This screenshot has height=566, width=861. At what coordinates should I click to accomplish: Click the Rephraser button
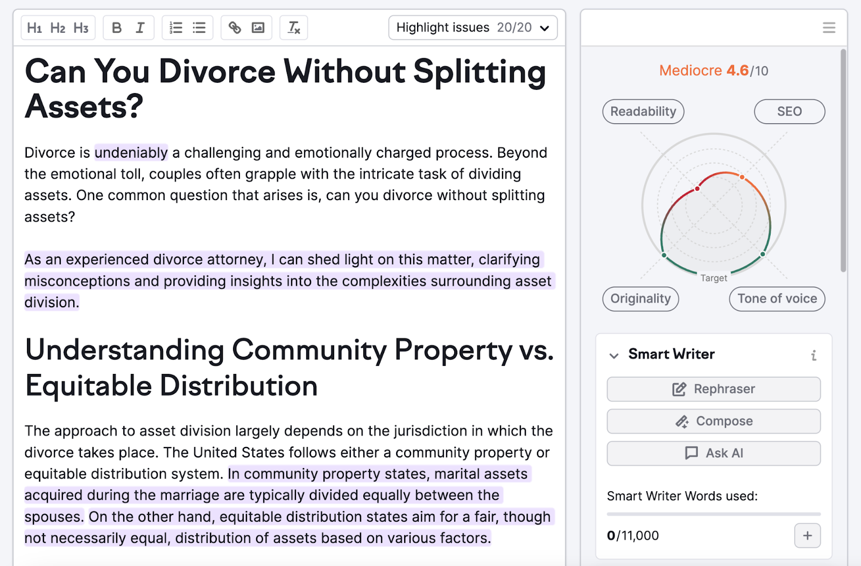[x=714, y=389]
